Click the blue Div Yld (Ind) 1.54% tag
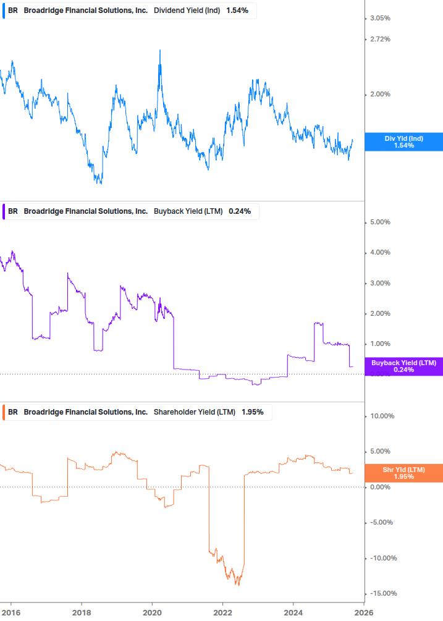The height and width of the screenshot is (621, 443). pos(404,142)
